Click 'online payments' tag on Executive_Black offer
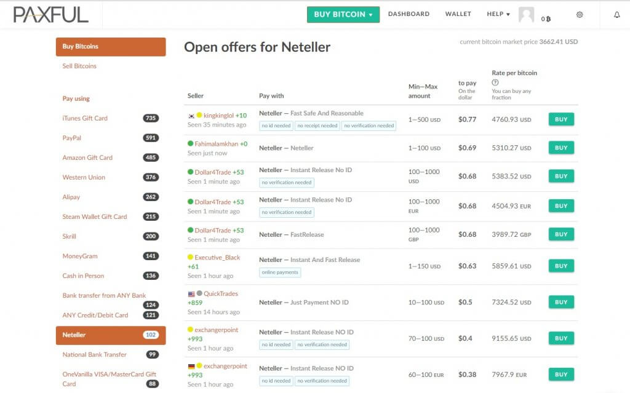Image resolution: width=630 pixels, height=393 pixels. [x=280, y=272]
